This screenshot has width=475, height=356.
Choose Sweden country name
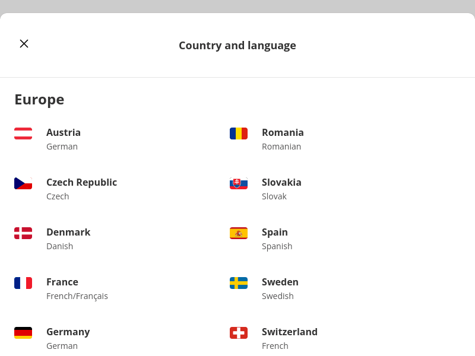coord(280,282)
